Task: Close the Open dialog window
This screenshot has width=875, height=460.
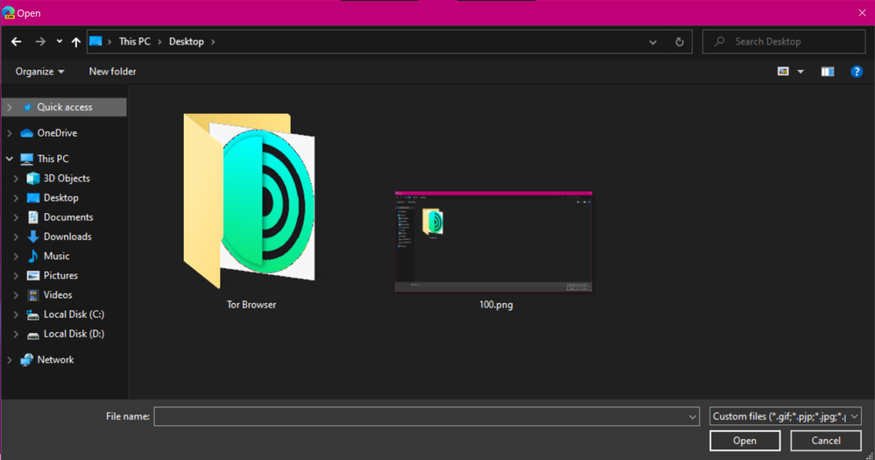Action: tap(862, 13)
